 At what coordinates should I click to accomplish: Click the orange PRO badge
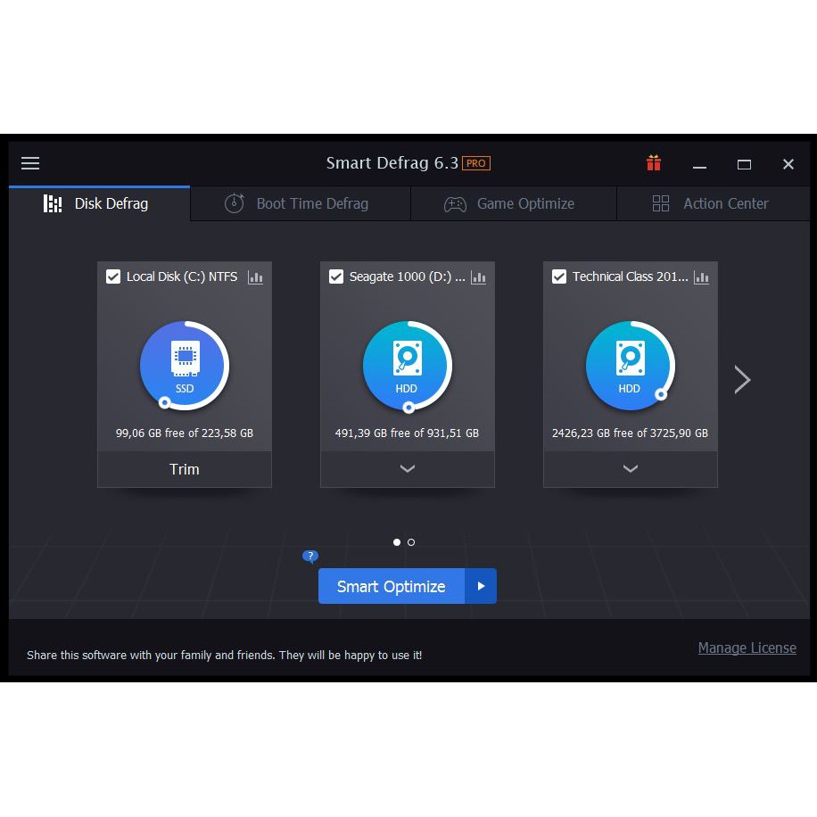pyautogui.click(x=476, y=163)
